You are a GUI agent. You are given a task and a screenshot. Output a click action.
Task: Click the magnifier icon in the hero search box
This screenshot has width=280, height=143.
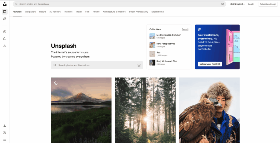point(55,65)
